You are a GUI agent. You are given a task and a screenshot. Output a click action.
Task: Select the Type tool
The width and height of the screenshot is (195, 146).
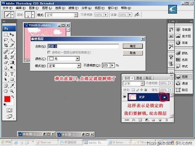pos(12,74)
